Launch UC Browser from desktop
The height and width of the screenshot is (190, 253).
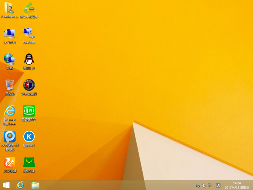[x=9, y=162]
